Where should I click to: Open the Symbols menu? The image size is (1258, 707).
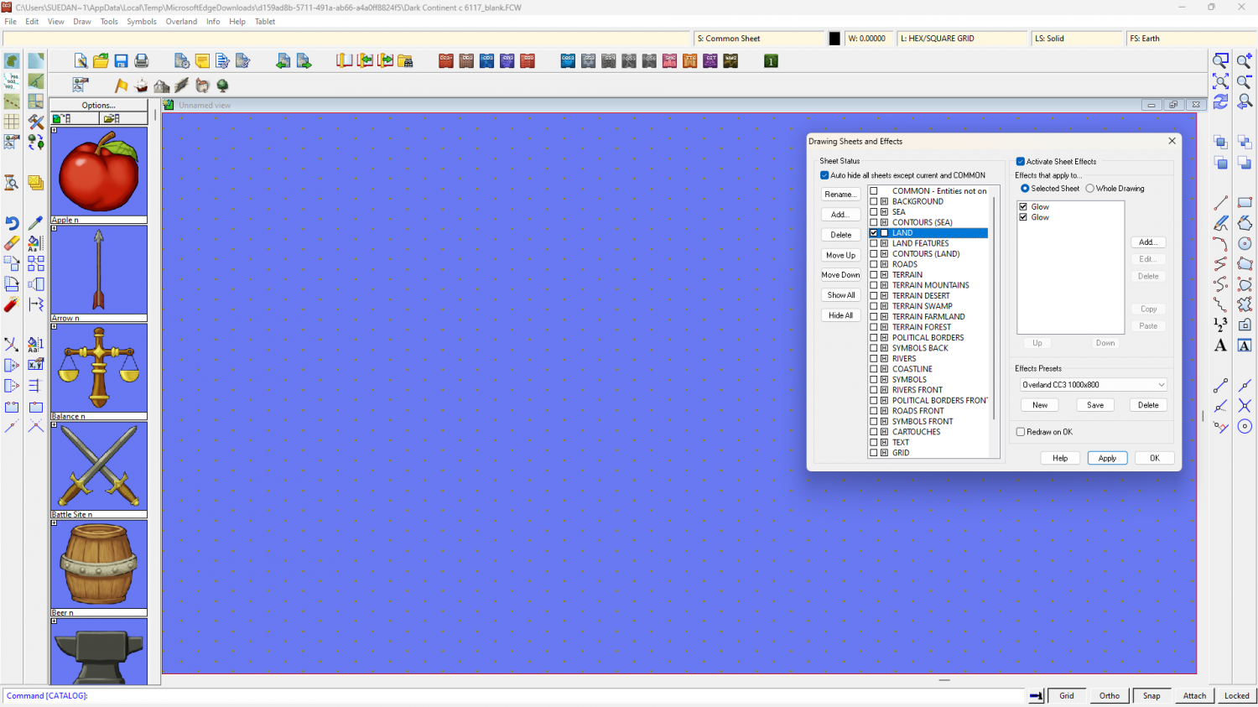coord(142,22)
